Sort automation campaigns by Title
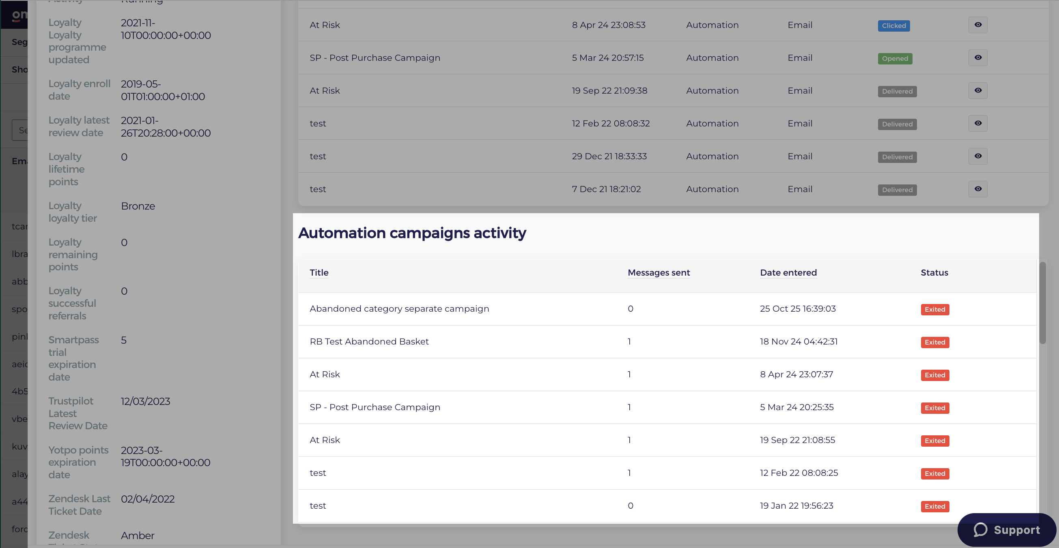 [x=319, y=272]
